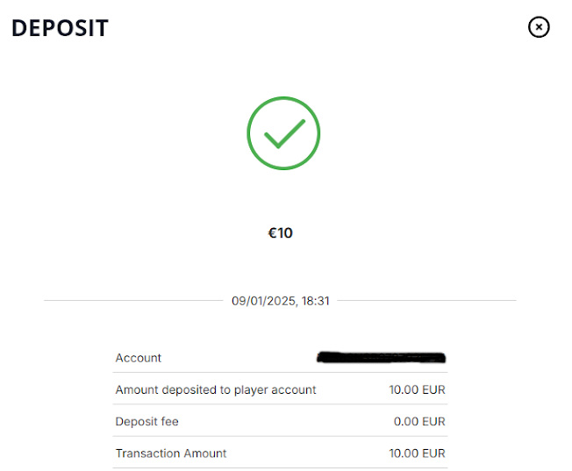This screenshot has width=572, height=471.
Task: Click the Account row label
Action: [x=139, y=358]
